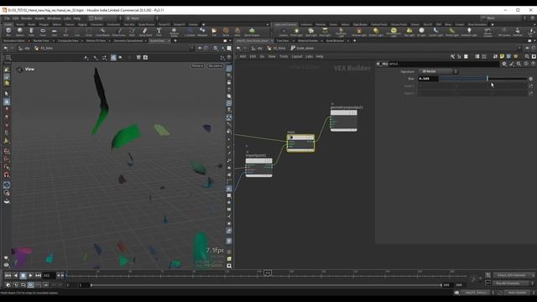The width and height of the screenshot is (537, 302).
Task: Jump to last frame in playbar
Action: 38,275
